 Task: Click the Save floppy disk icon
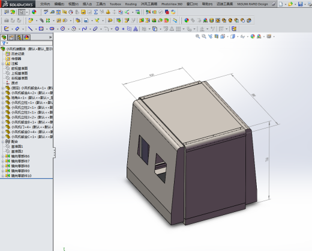(300, 4)
